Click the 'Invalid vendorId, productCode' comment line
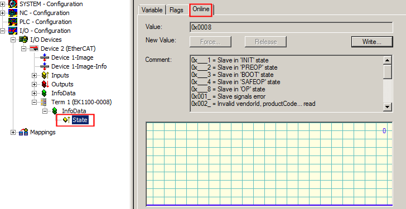This screenshot has width=406, height=209. point(253,104)
